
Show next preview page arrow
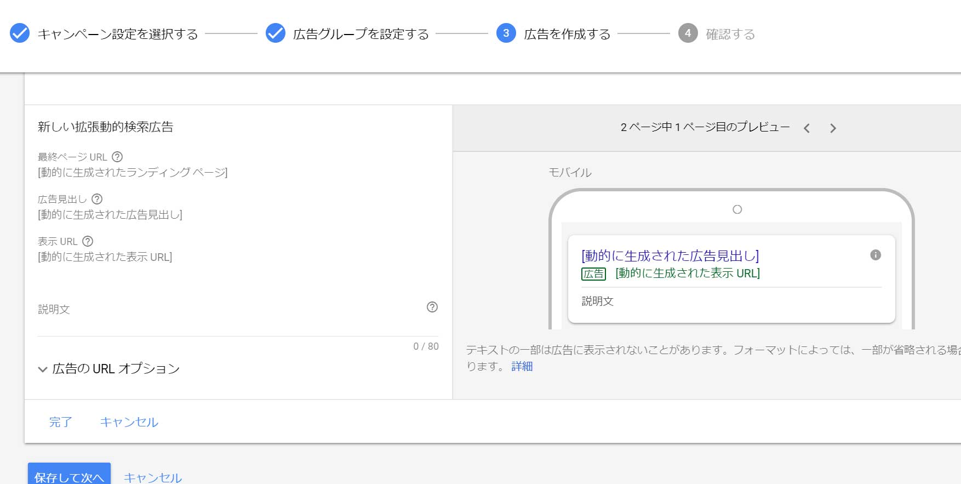[833, 128]
